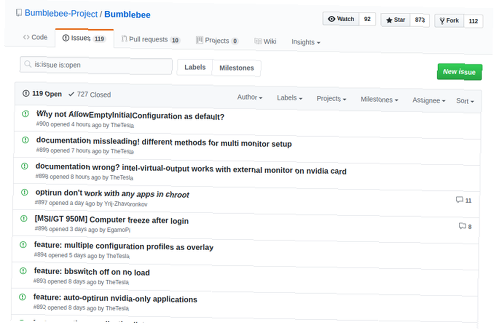Click the fork icon on Fork
Image resolution: width=494 pixels, height=330 pixels.
[442, 21]
